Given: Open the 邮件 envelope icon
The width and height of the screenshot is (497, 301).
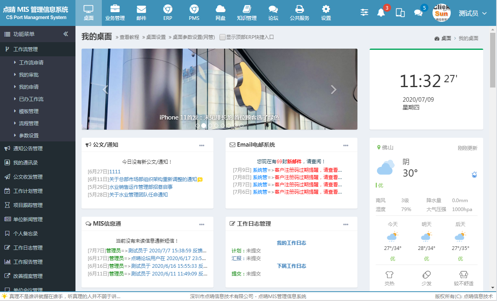Looking at the screenshot, I should click(x=141, y=13).
